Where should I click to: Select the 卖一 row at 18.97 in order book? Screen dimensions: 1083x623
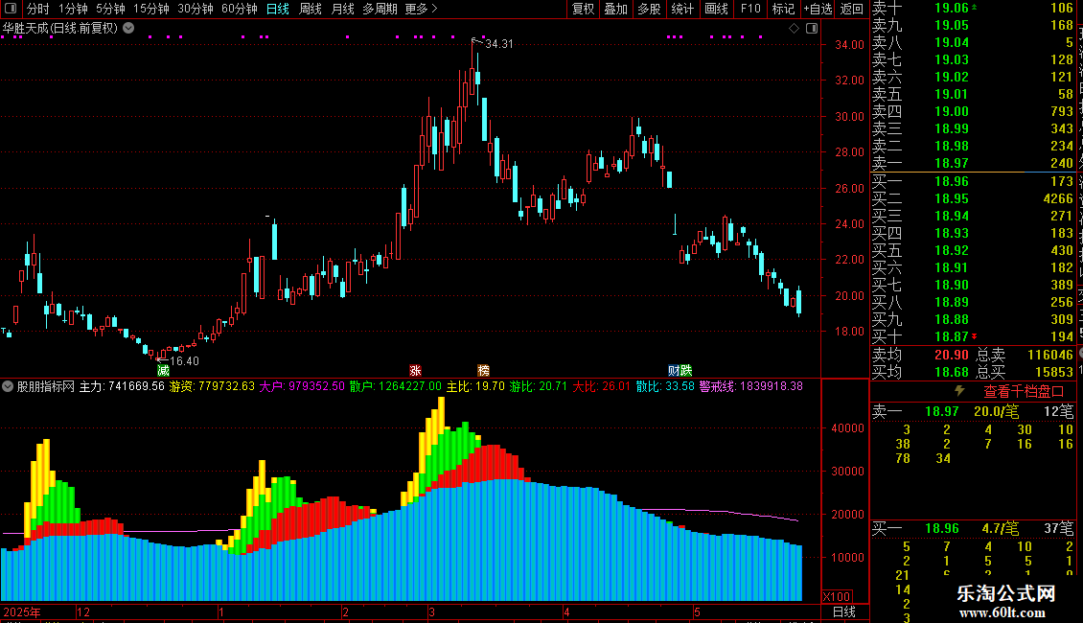(973, 163)
